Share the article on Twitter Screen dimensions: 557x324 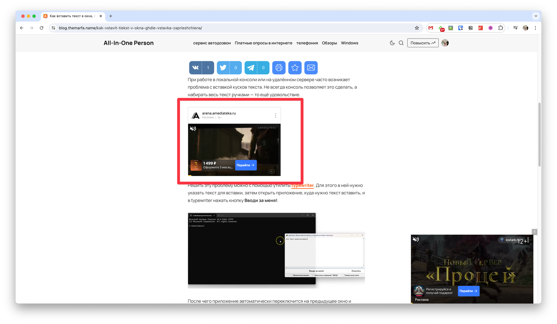click(223, 68)
